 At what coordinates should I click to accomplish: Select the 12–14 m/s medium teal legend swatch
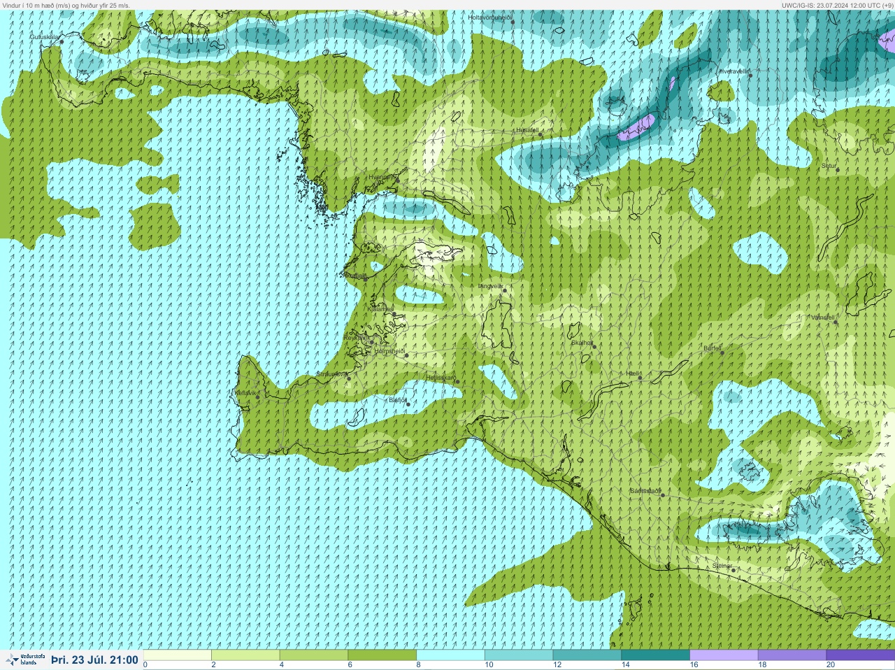point(588,655)
